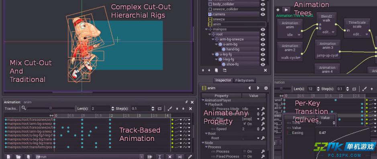Image resolution: width=377 pixels, height=159 pixels.
Task: Select the anim node in the scene tree
Action: [237, 24]
